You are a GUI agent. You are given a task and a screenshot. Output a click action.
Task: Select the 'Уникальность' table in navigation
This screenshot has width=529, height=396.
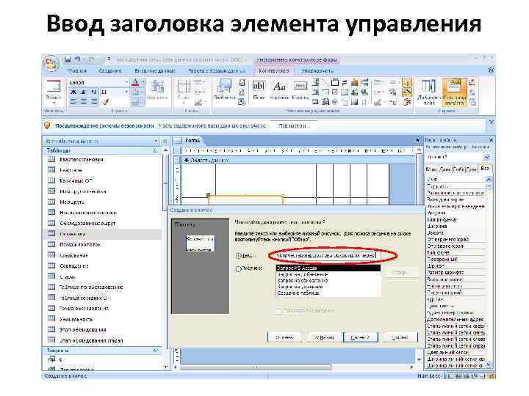click(76, 319)
